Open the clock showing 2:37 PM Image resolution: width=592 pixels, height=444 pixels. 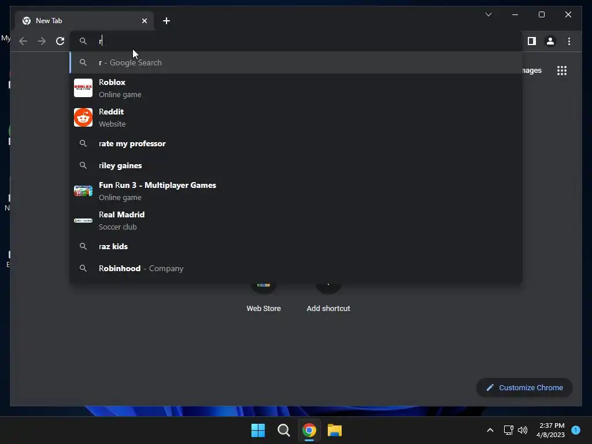point(550,430)
